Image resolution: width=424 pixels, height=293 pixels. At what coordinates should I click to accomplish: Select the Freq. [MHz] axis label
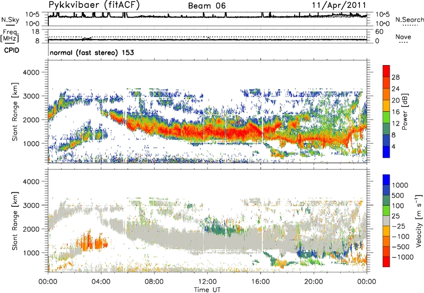point(10,35)
